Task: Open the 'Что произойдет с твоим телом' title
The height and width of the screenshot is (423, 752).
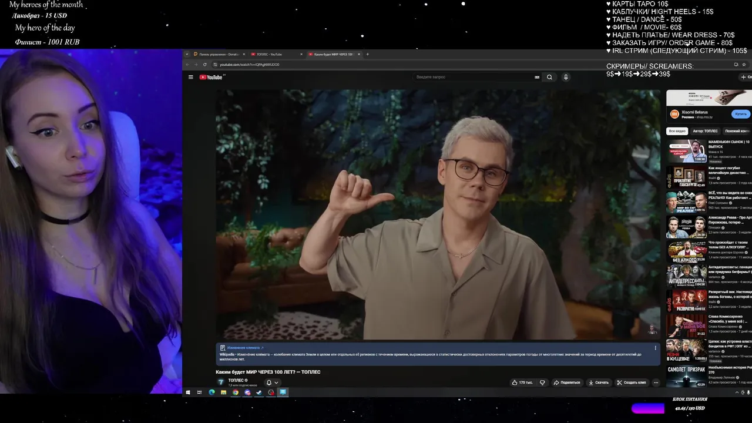Action: pos(729,244)
